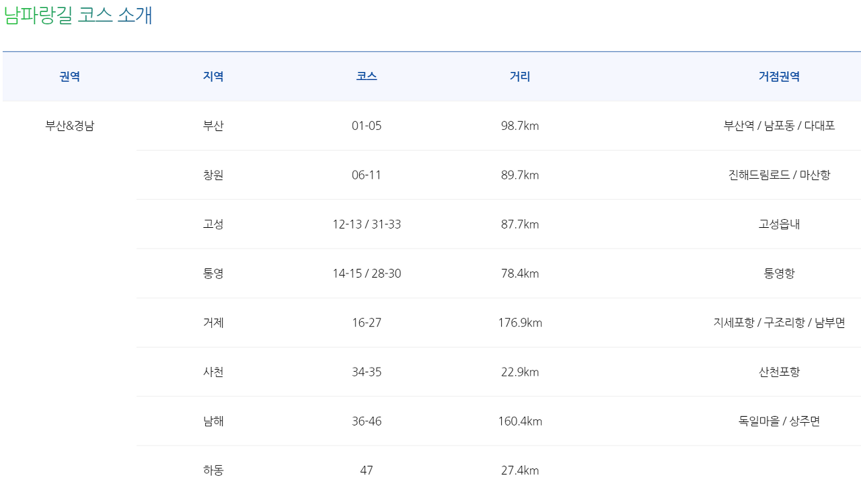
Task: Click 독일마을 / 상주면 cell
Action: [x=779, y=421]
